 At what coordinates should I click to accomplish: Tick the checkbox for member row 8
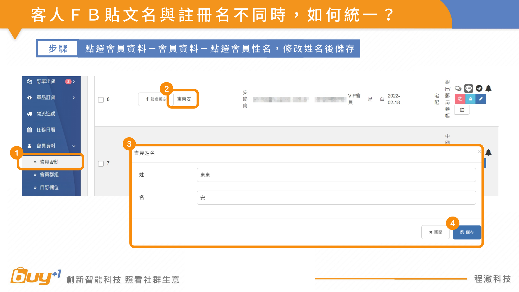coord(101,100)
